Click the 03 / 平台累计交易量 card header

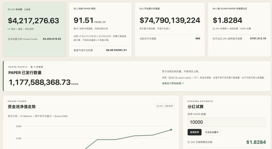pos(150,9)
